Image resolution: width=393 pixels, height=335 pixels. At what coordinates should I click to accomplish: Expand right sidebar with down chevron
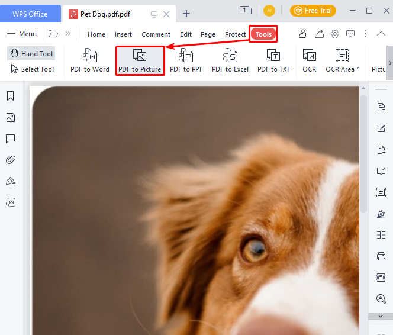[381, 316]
